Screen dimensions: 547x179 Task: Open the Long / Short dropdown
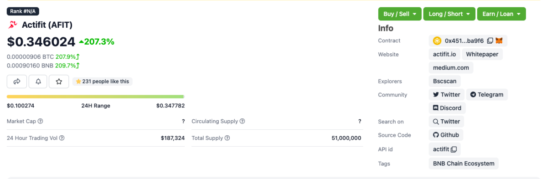pyautogui.click(x=449, y=14)
